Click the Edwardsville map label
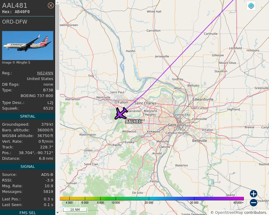Screen dimensions: 269x215 (203, 99)
